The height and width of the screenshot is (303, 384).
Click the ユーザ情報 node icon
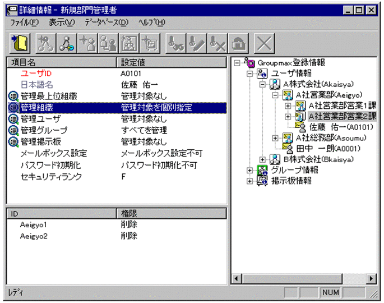coord(262,74)
